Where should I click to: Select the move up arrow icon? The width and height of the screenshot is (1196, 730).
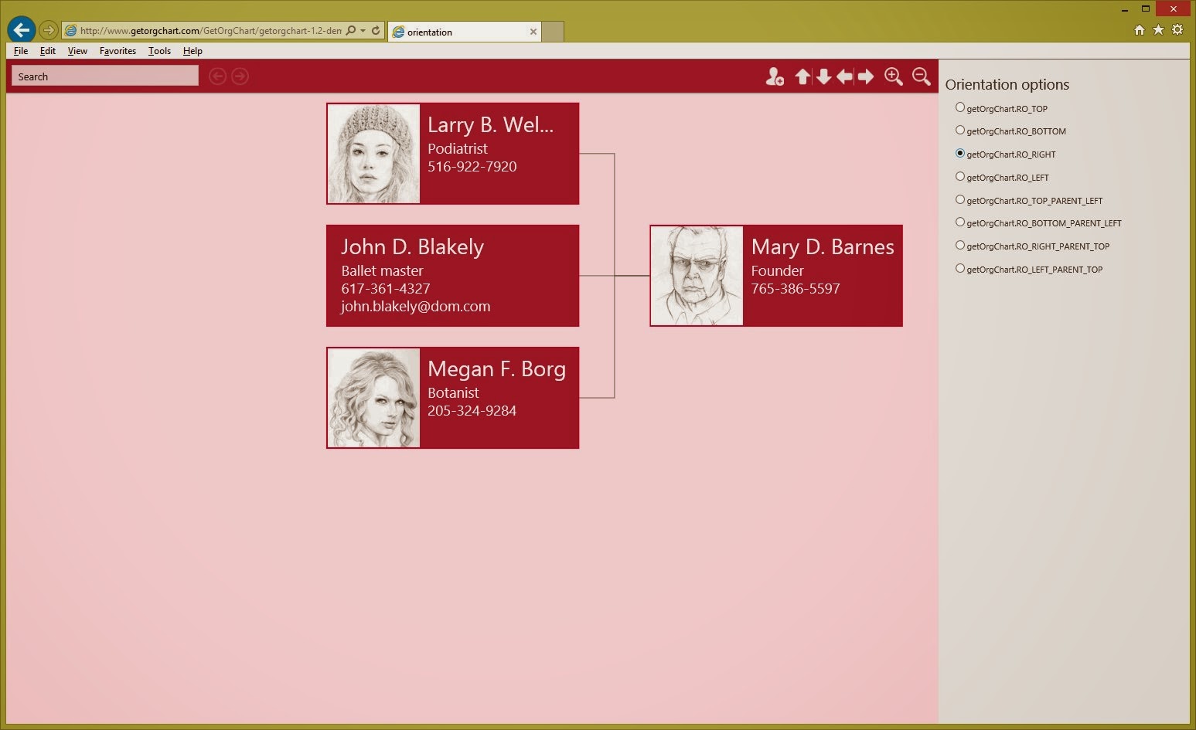[803, 76]
